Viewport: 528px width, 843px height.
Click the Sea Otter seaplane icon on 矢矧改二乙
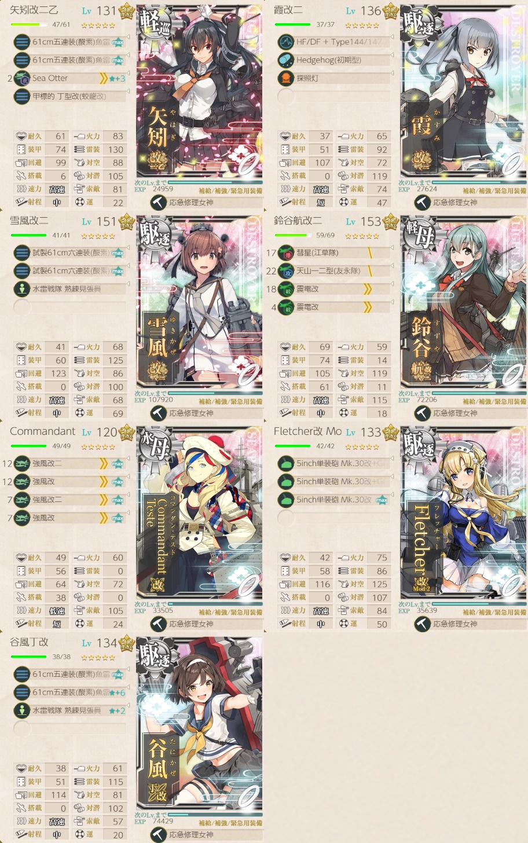pos(22,78)
